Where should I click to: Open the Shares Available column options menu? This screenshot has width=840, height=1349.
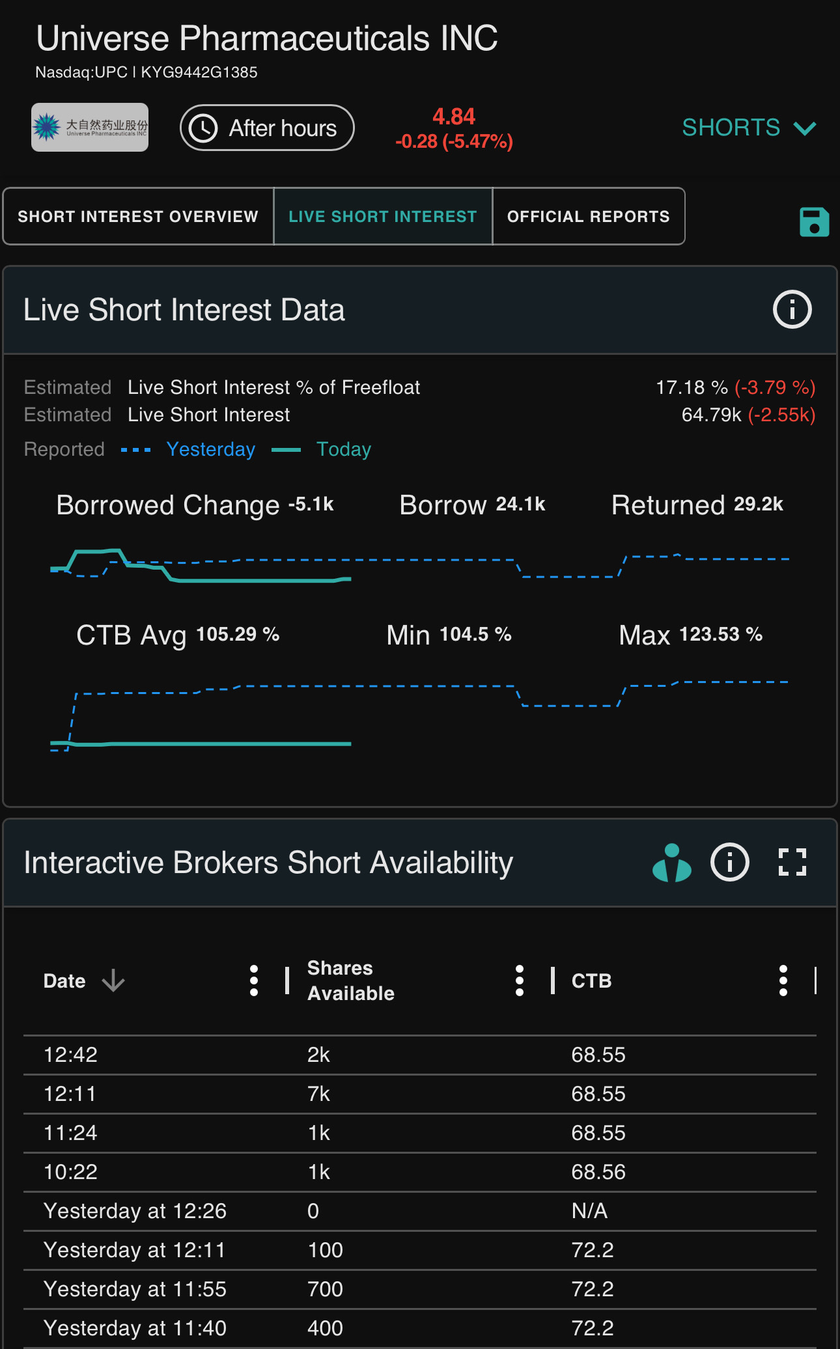pos(519,980)
